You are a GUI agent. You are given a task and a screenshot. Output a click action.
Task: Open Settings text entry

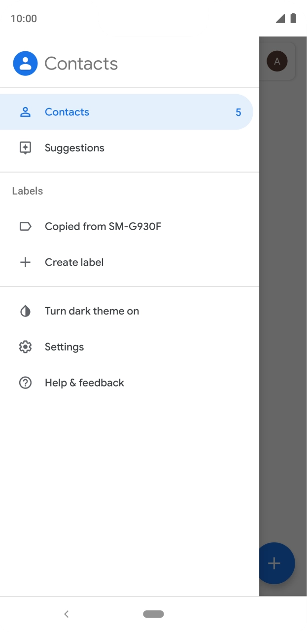coord(64,347)
